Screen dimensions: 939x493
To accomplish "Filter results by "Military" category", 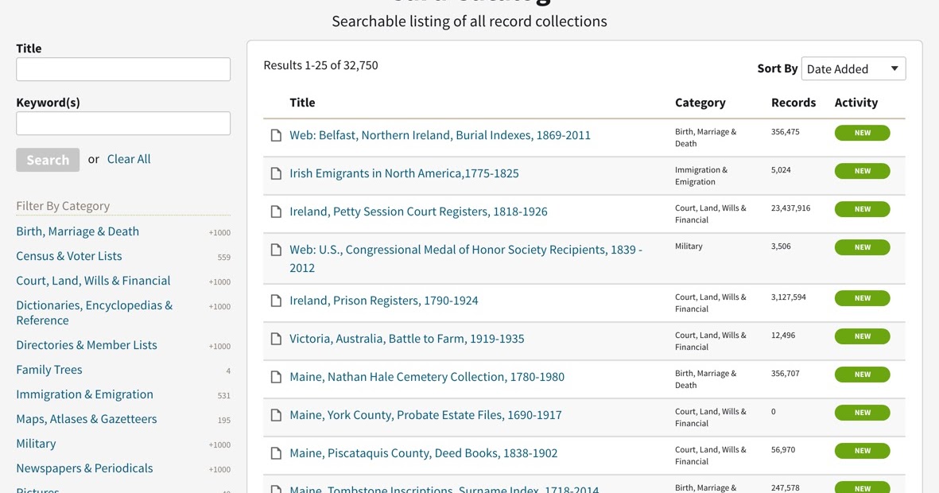I will coord(36,444).
